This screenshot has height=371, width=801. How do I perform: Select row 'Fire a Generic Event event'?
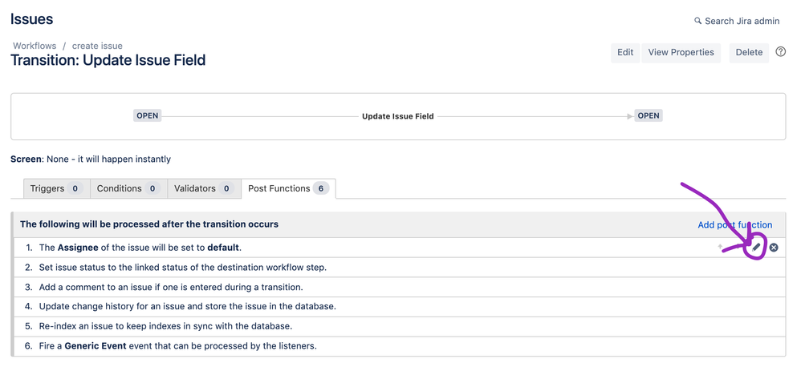pyautogui.click(x=398, y=346)
